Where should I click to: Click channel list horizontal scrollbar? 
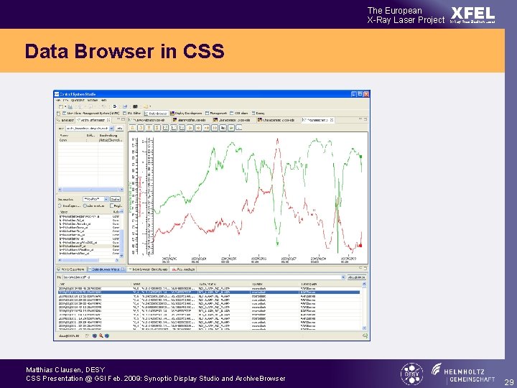[89, 260]
